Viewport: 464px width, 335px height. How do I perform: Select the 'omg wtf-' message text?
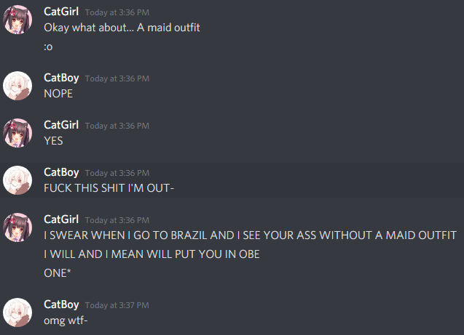click(x=66, y=320)
